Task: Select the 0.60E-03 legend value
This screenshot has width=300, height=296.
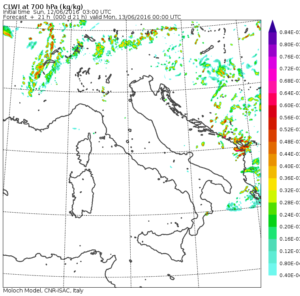Action: (290, 106)
